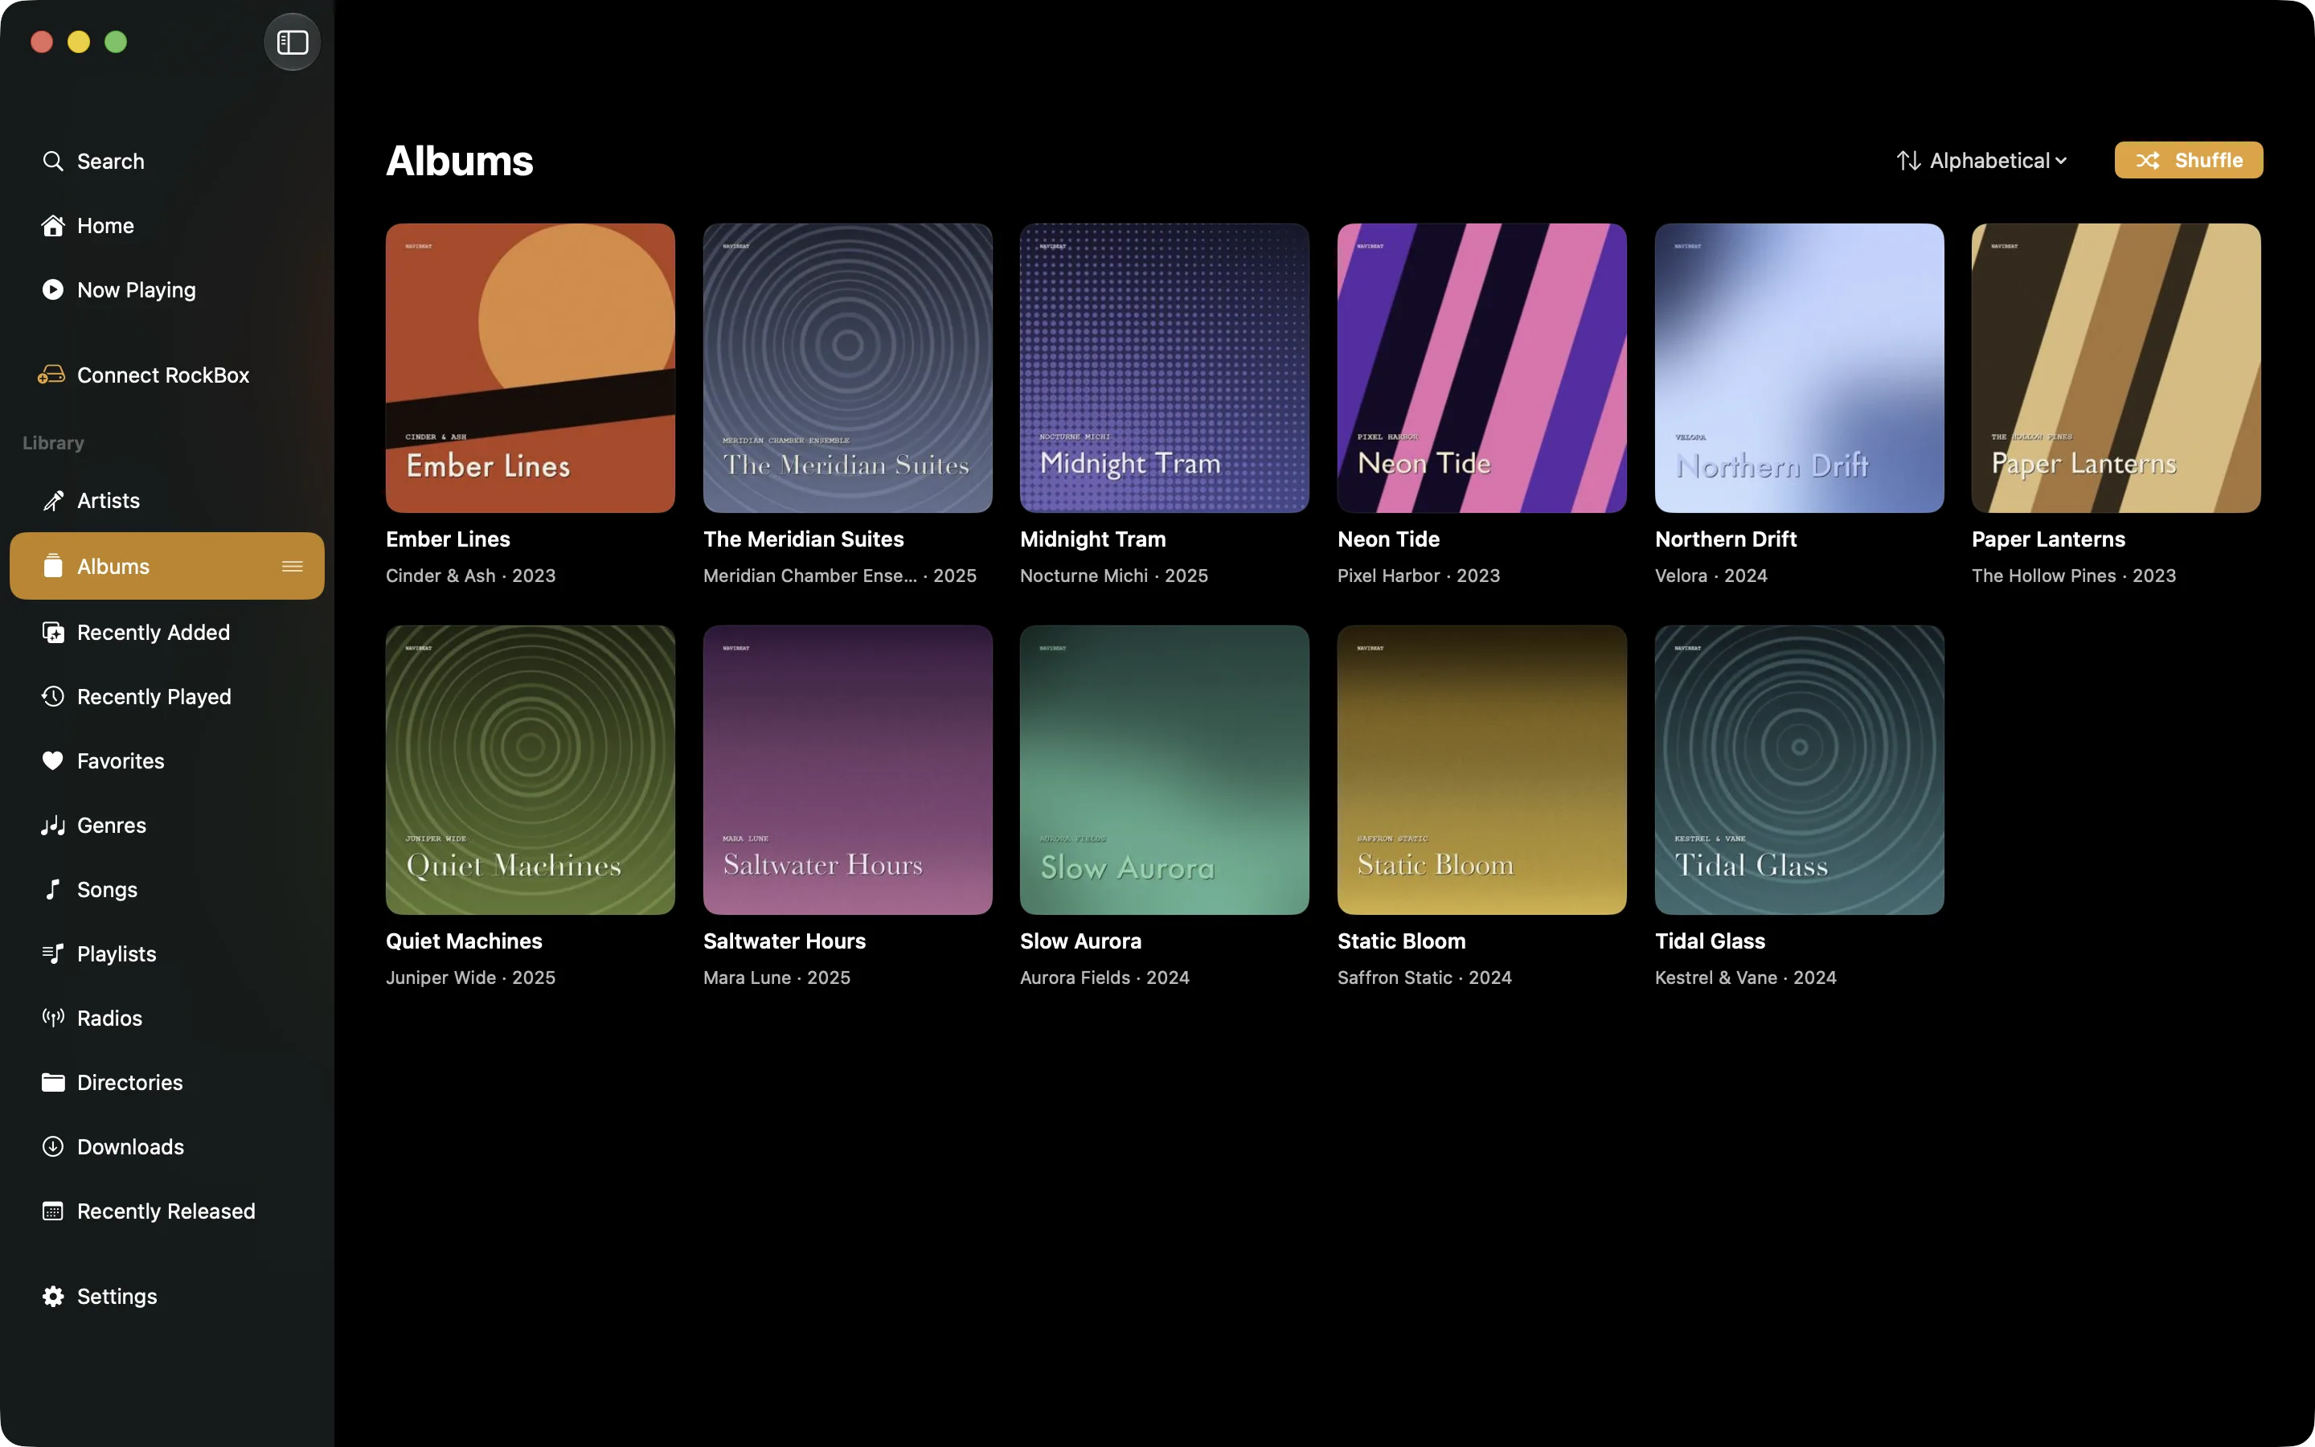2315x1447 pixels.
Task: Open the Paper Lanterns album cover
Action: click(x=2116, y=367)
